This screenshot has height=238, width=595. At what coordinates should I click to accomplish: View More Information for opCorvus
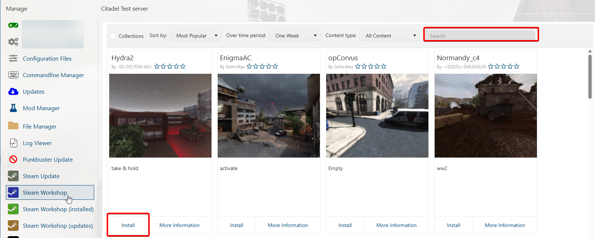click(396, 225)
